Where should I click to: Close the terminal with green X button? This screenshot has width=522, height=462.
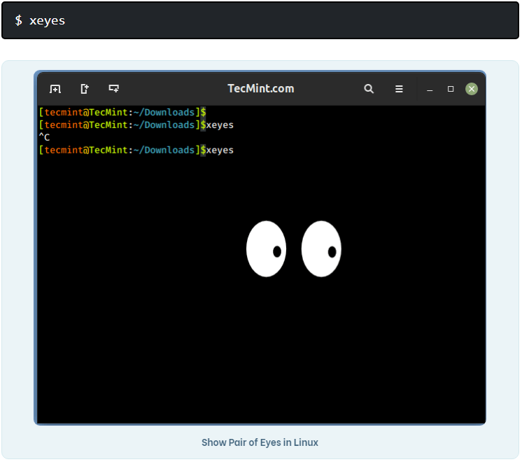point(472,89)
